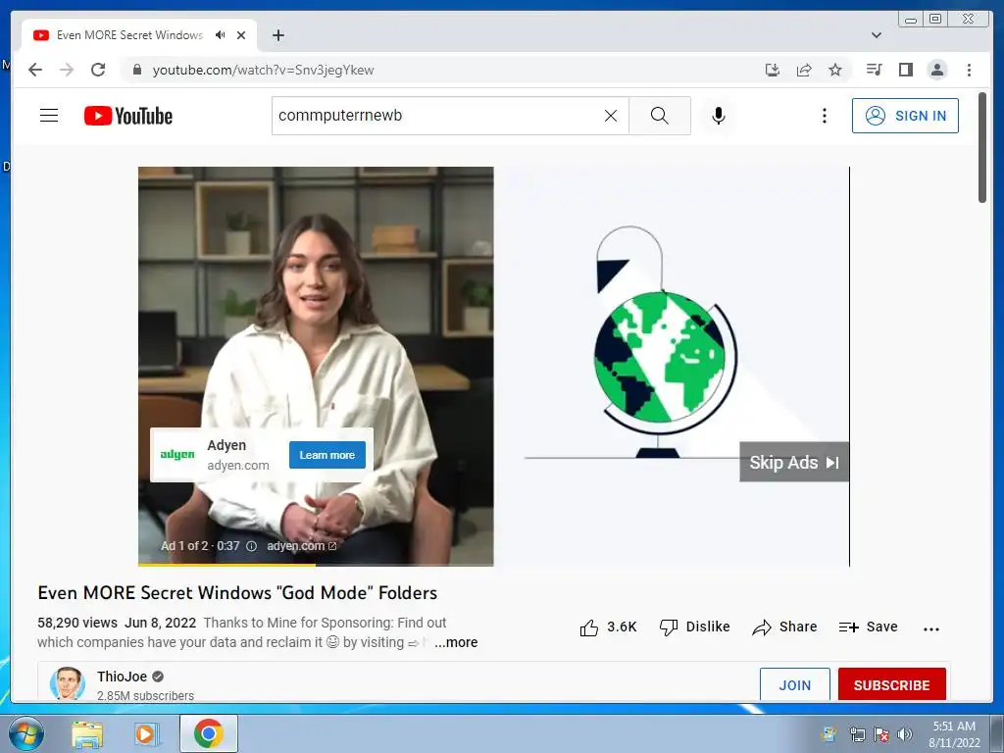Screen dimensions: 1004x753
Task: Open Action Center flag in tray
Action: [881, 734]
